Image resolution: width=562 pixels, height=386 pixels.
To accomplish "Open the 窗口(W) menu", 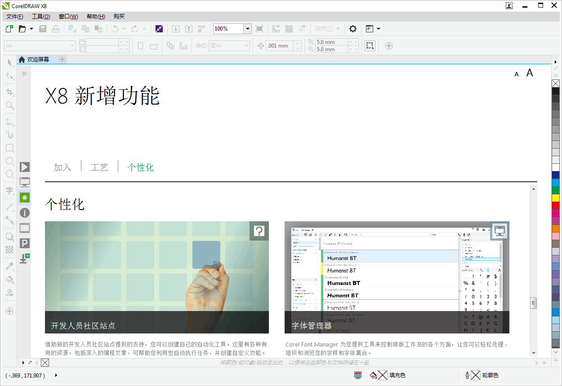I will click(x=68, y=17).
